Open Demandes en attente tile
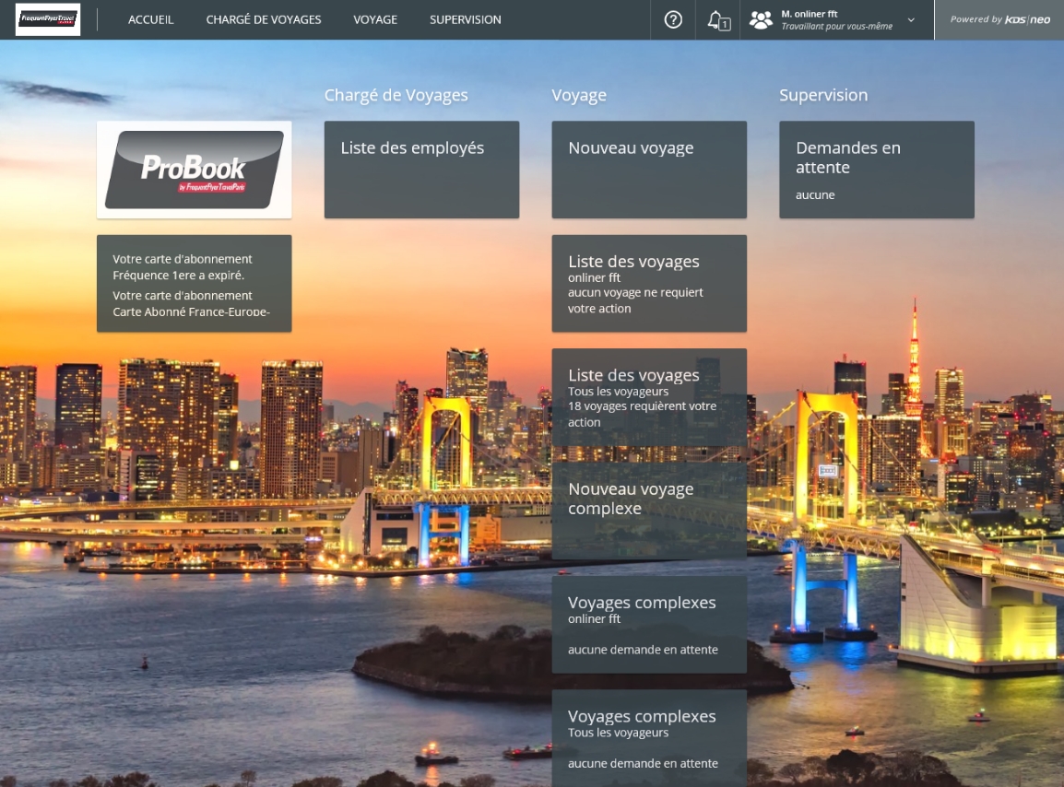 876,170
